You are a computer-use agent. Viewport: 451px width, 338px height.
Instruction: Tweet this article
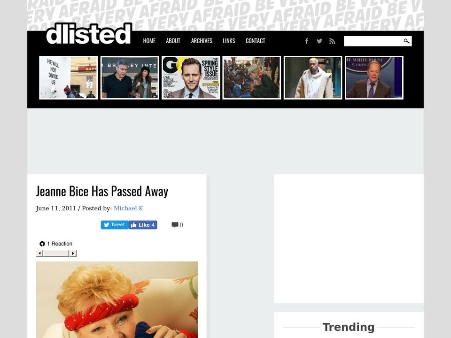tap(115, 225)
